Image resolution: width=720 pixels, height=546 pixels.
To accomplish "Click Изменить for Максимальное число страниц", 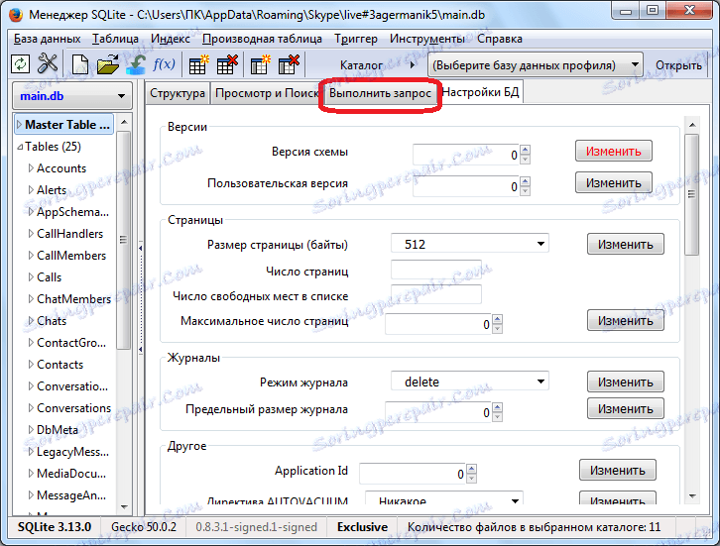I will pyautogui.click(x=626, y=320).
